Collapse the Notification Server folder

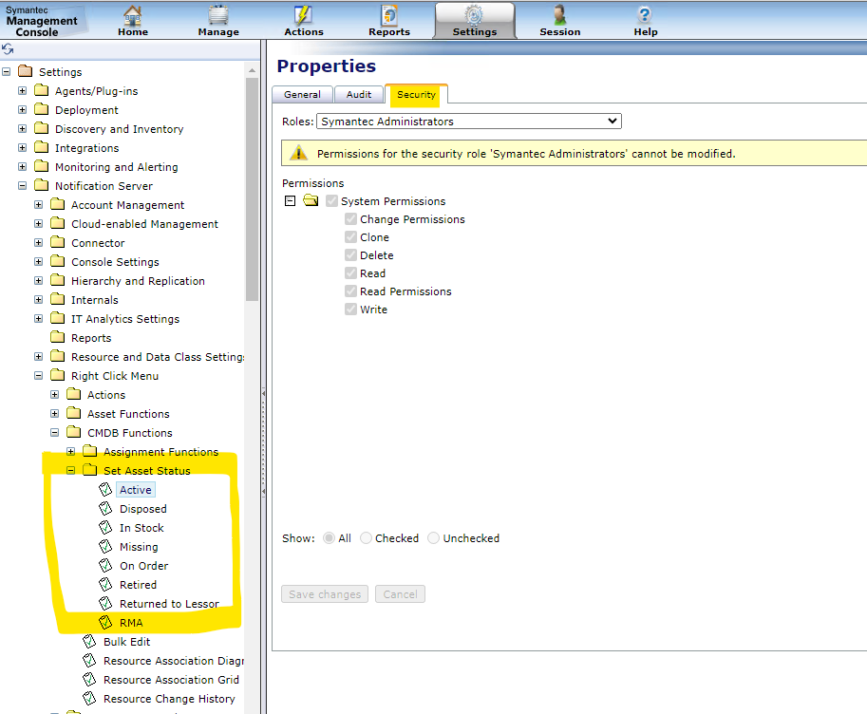point(22,185)
